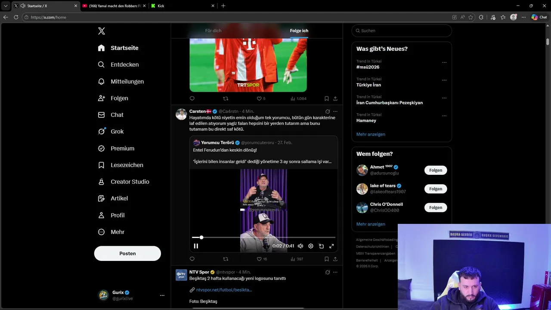Open ntvspor.net/futbol/besikta link
The height and width of the screenshot is (310, 551).
click(224, 290)
